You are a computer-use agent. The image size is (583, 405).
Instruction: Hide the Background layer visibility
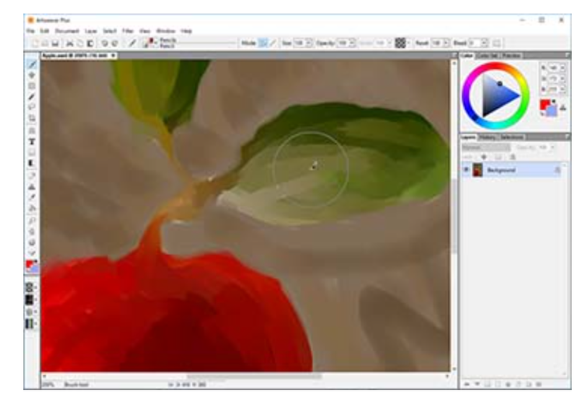466,169
